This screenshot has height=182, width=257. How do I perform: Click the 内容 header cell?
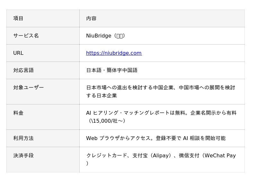(91, 19)
